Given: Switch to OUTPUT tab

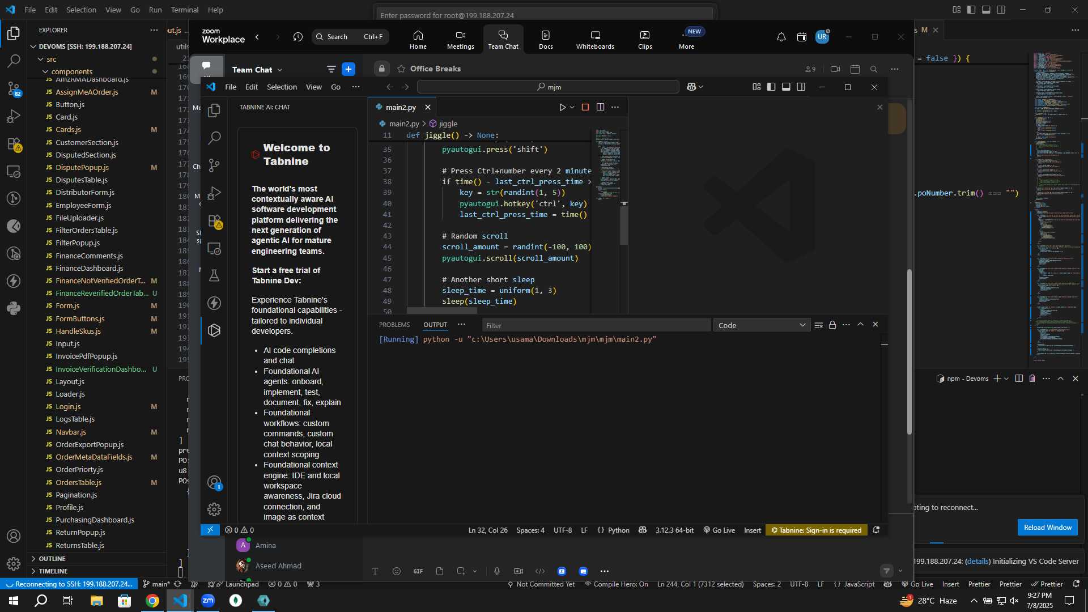Looking at the screenshot, I should pyautogui.click(x=435, y=325).
